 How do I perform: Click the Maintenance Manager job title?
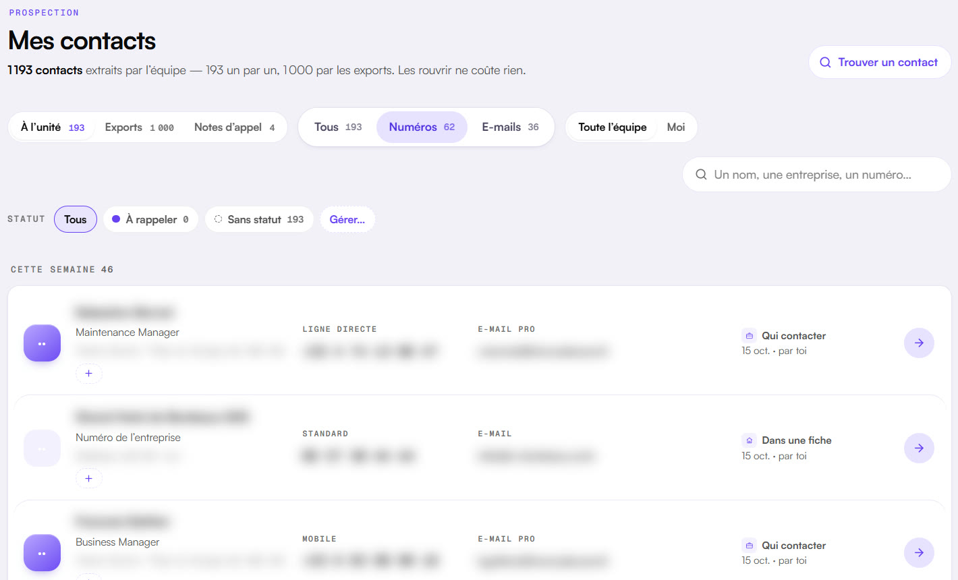tap(128, 332)
